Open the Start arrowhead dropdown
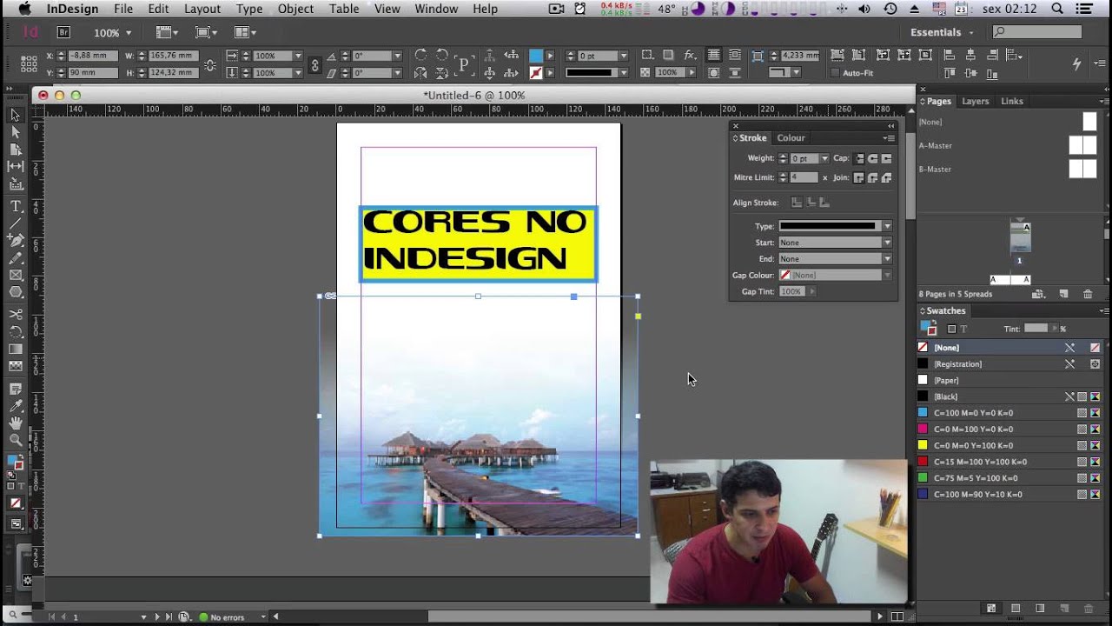Screen dimensions: 1112x626 (x=835, y=243)
